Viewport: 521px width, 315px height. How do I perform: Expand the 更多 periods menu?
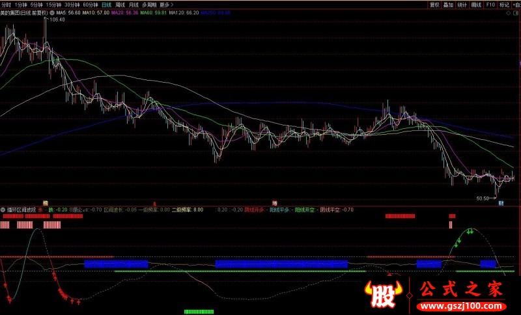pyautogui.click(x=166, y=5)
